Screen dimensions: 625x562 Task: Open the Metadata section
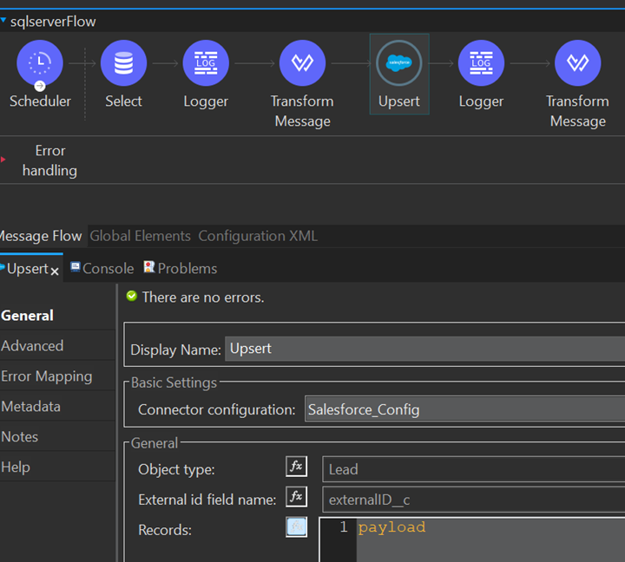pos(30,406)
